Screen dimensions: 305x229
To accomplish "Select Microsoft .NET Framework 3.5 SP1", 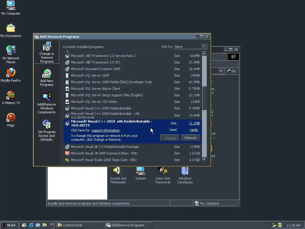I will 133,62.
